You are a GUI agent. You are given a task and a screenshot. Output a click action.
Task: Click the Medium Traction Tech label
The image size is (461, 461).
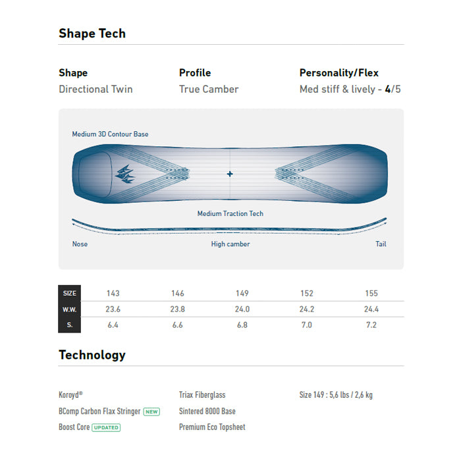(x=230, y=214)
